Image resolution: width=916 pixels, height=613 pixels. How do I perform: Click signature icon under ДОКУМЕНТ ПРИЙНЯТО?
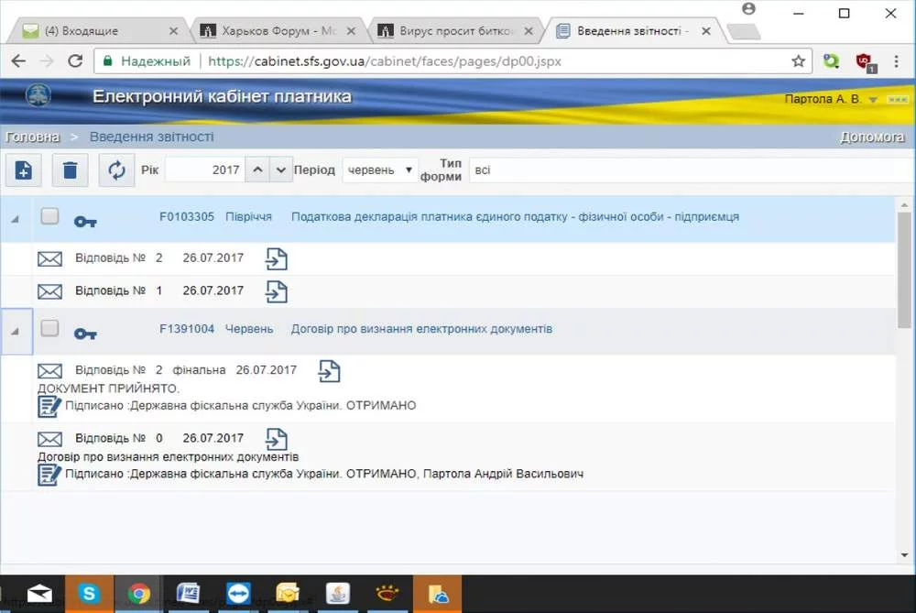tap(49, 406)
